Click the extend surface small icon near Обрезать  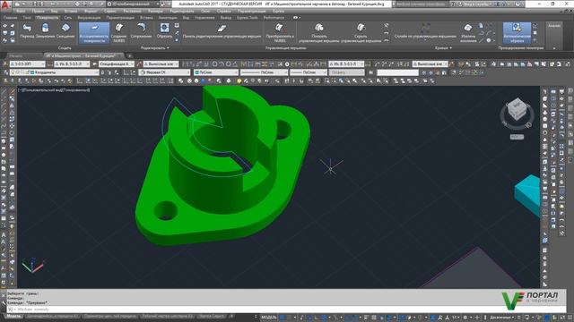click(x=177, y=33)
